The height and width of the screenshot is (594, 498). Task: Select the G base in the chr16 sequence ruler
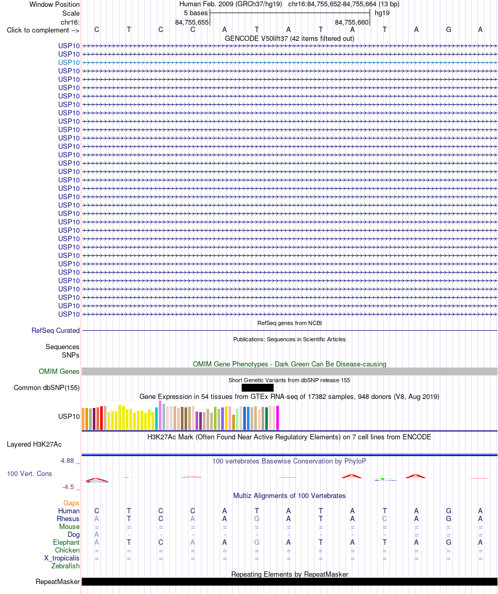pos(448,29)
